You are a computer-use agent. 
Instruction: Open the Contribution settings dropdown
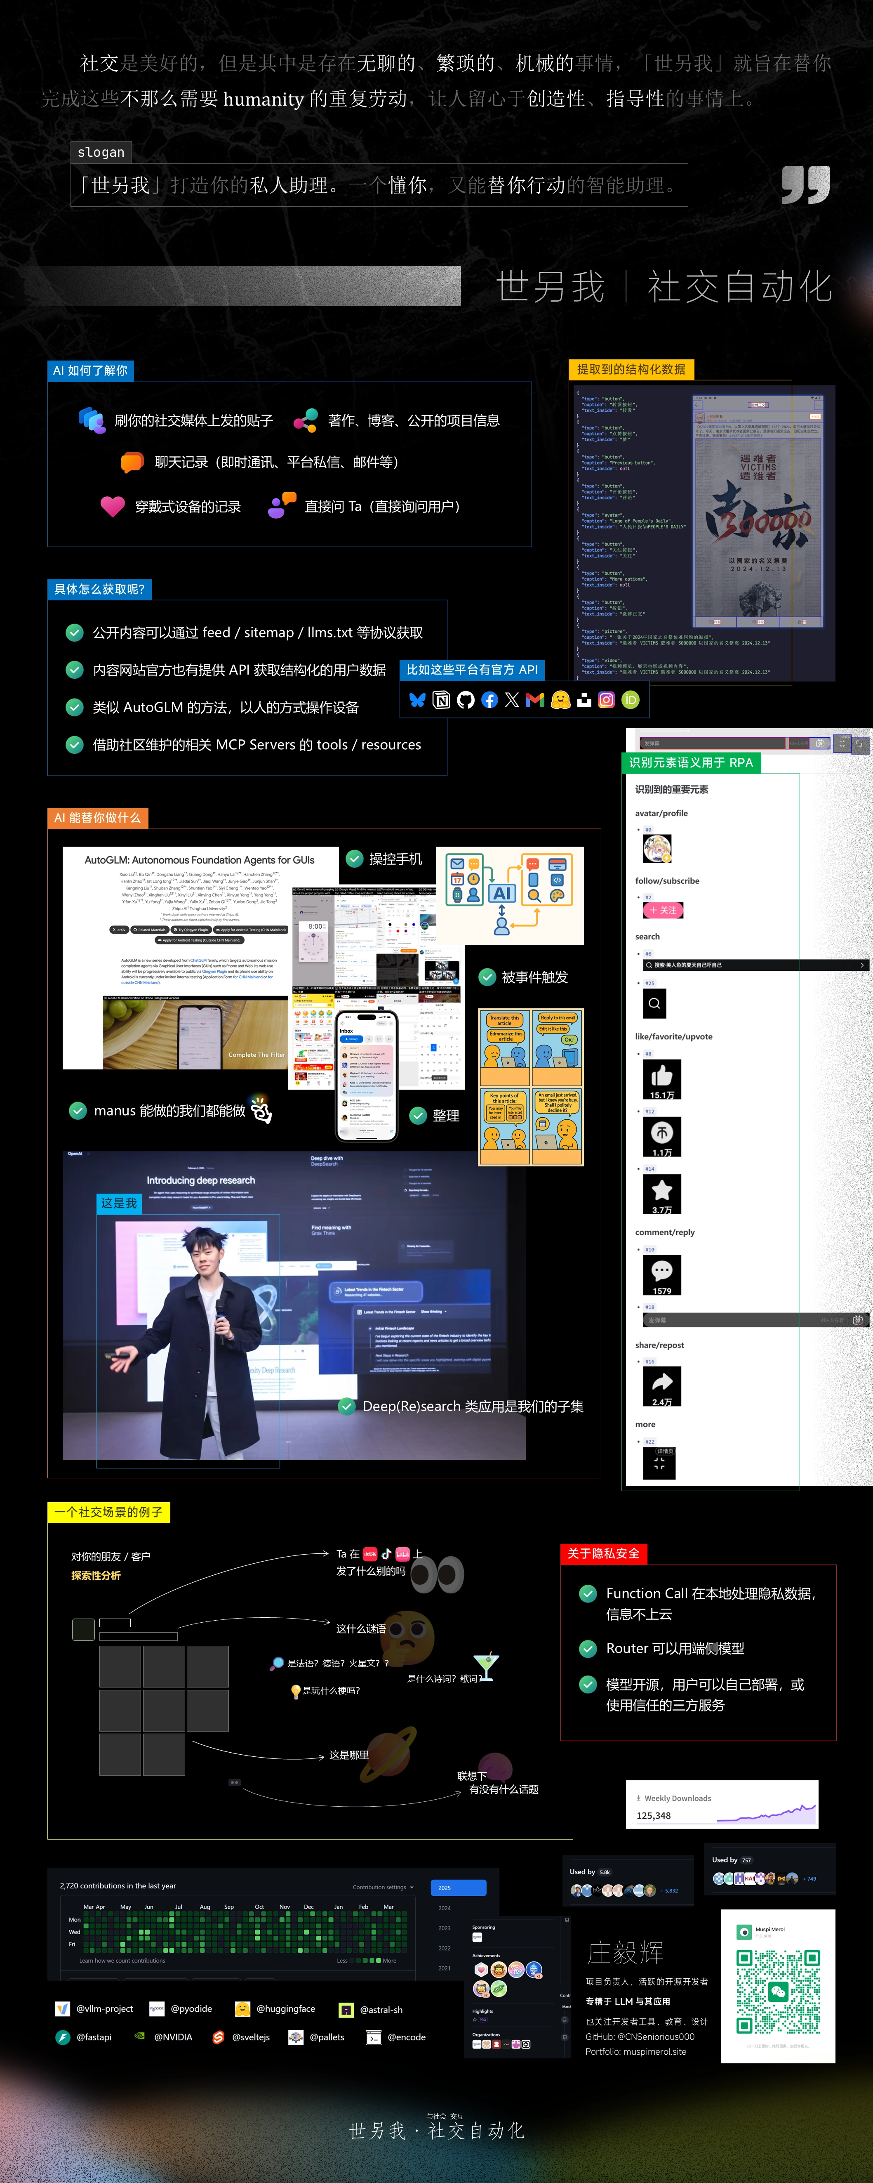click(383, 1887)
